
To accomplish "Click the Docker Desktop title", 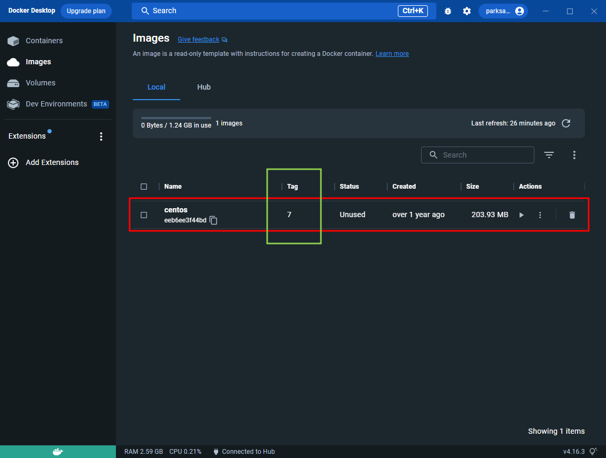I will 32,11.
